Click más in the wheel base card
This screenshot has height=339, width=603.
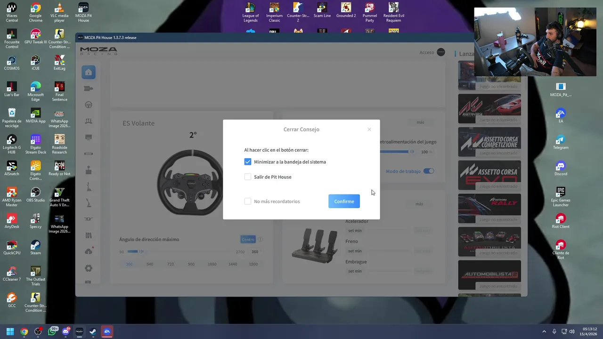pyautogui.click(x=420, y=122)
